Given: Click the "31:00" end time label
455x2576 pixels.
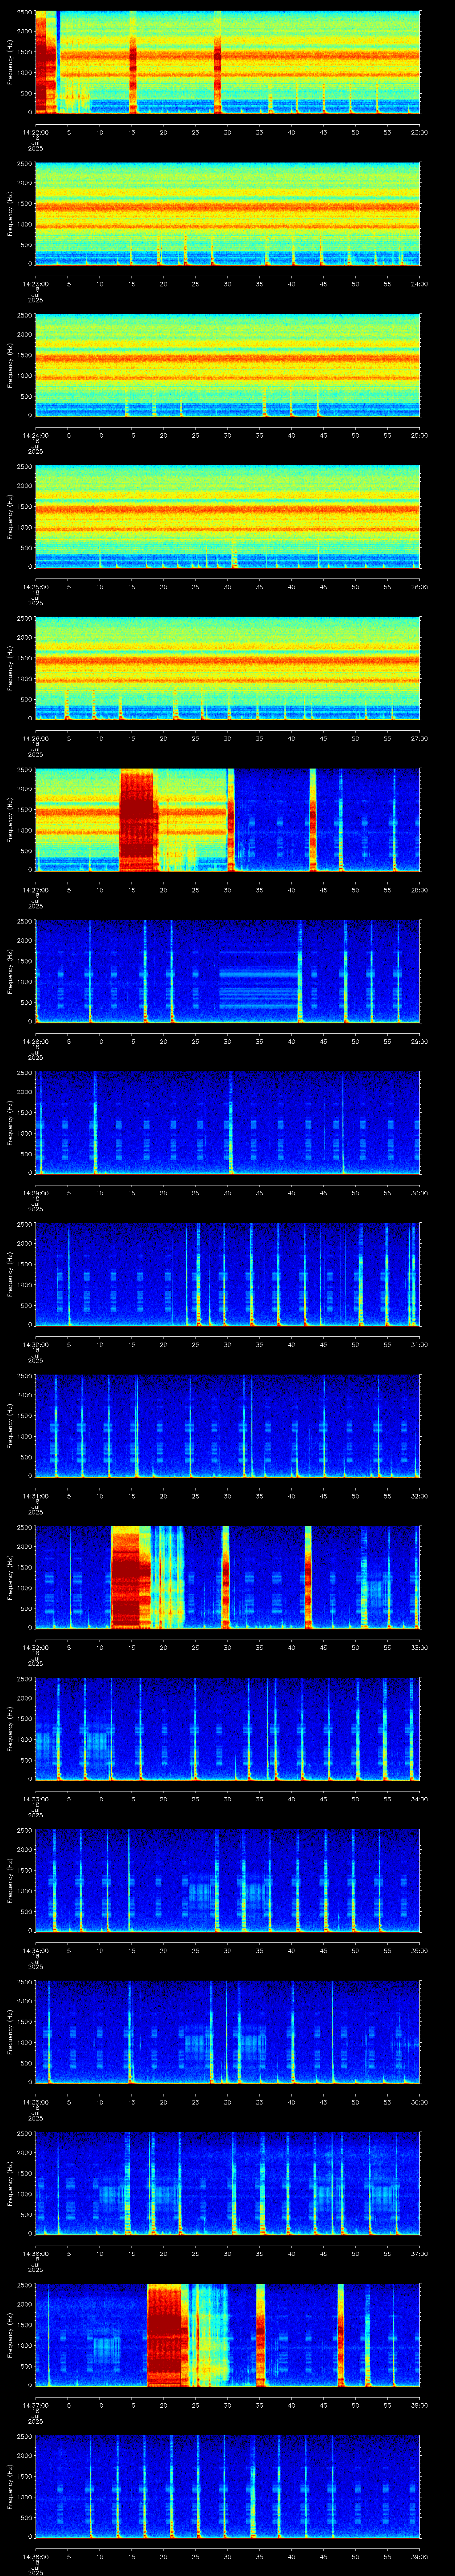Looking at the screenshot, I should (420, 1344).
